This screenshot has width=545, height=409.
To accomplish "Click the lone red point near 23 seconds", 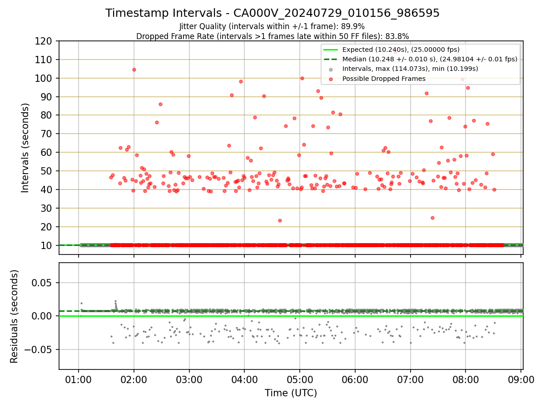I will [280, 220].
